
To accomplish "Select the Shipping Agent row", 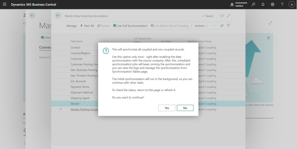I will pos(148,98).
